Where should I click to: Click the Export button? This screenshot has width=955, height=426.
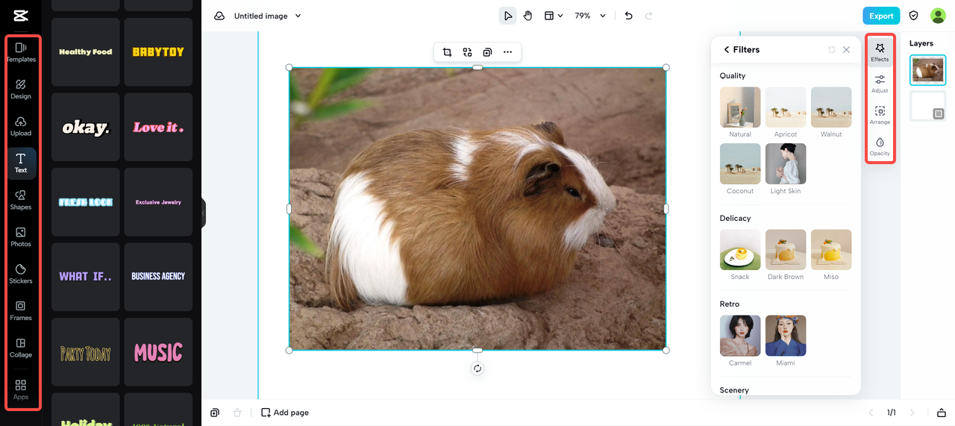[880, 16]
